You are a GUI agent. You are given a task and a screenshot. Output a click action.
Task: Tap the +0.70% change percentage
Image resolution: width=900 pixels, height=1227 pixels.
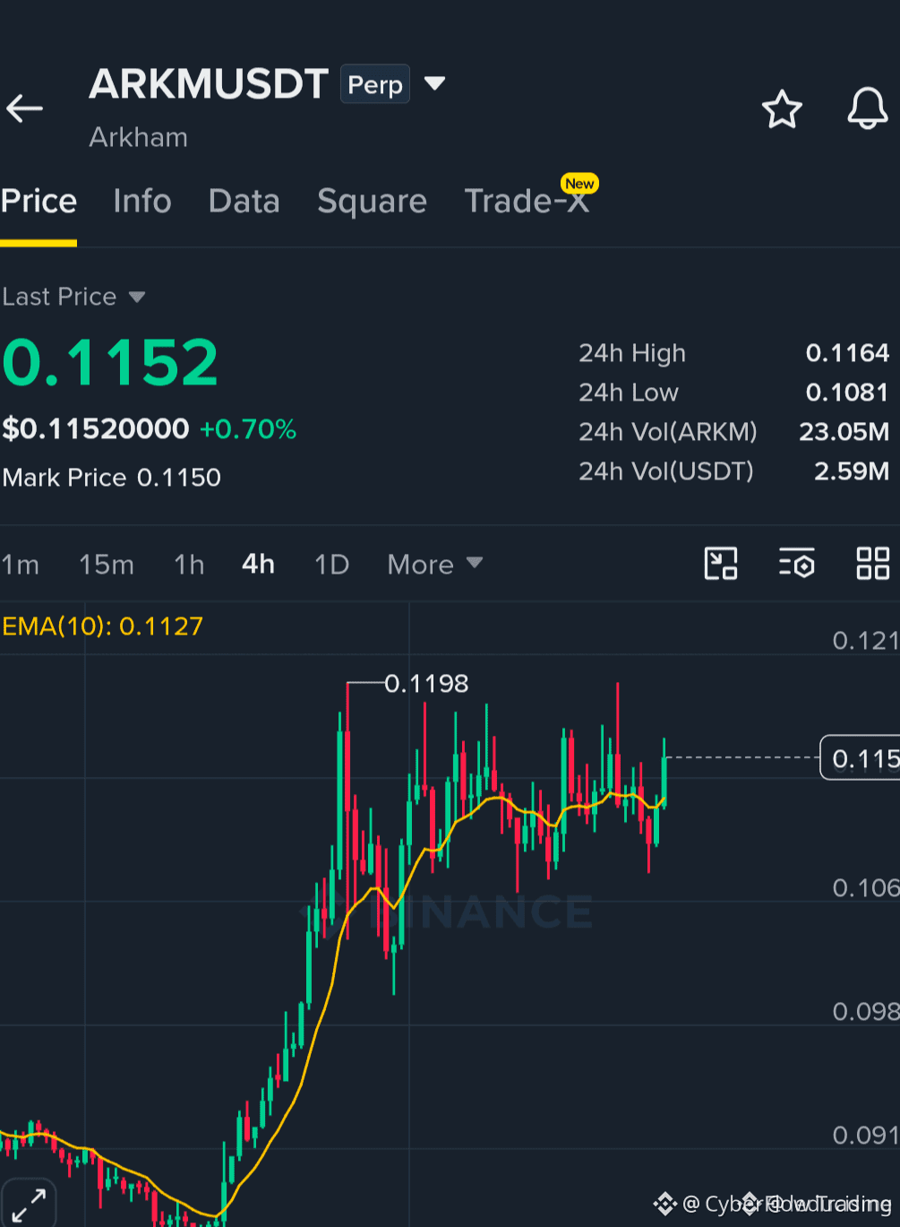coord(248,429)
